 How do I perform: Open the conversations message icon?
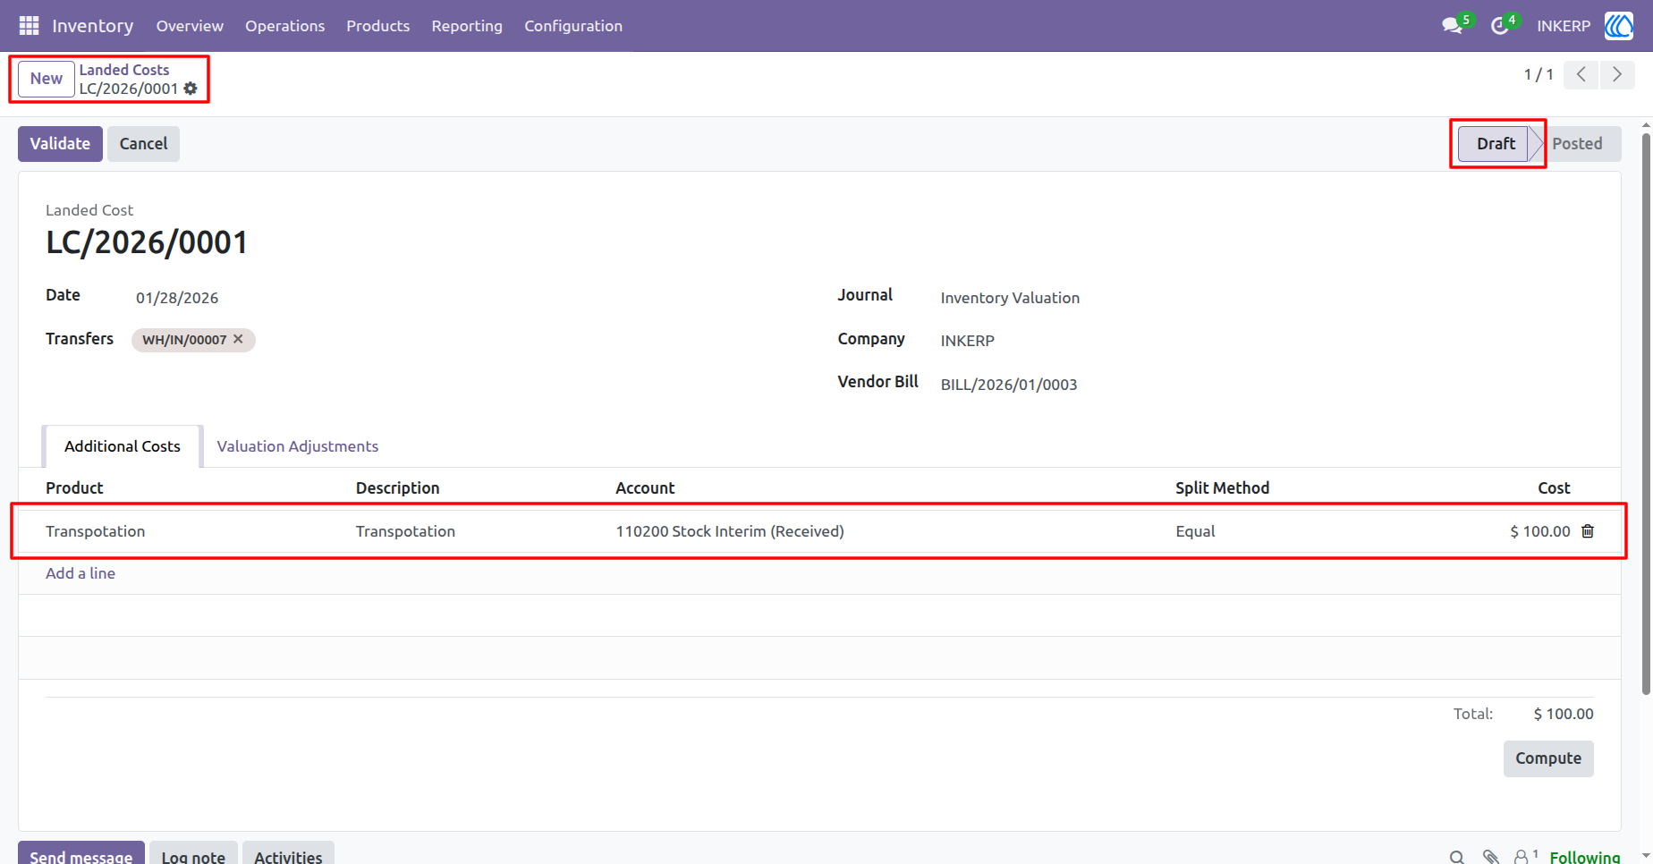click(x=1453, y=26)
